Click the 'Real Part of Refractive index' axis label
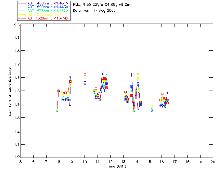Viewport: 219px width, 175px height. 10,91
